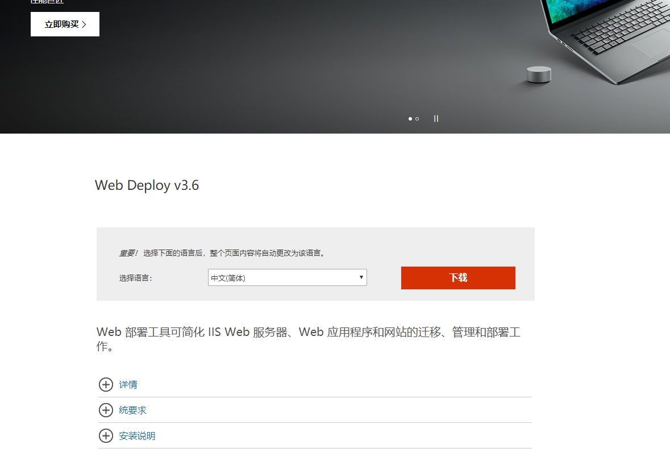The height and width of the screenshot is (465, 670).
Task: Select the first carousel dot indicator
Action: click(410, 119)
